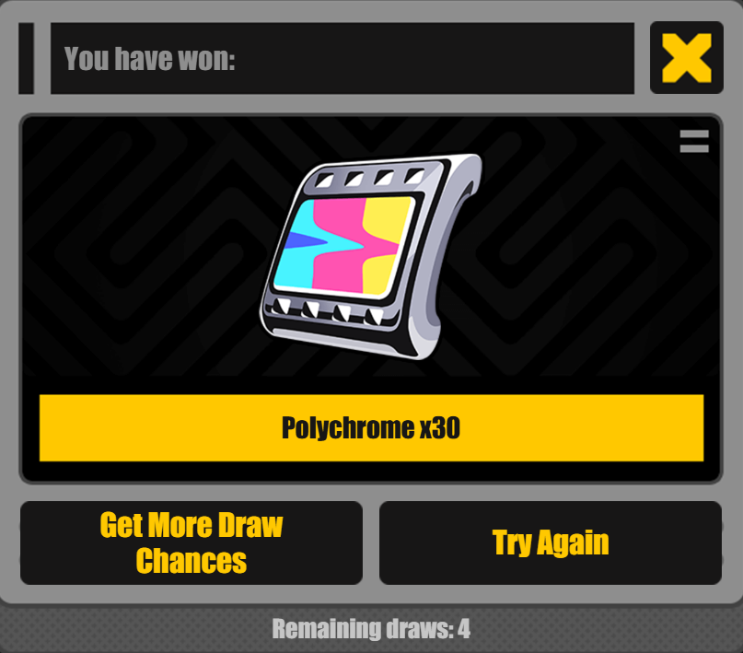The width and height of the screenshot is (743, 653).
Task: Click the Polychrome film strip icon
Action: pos(371,256)
